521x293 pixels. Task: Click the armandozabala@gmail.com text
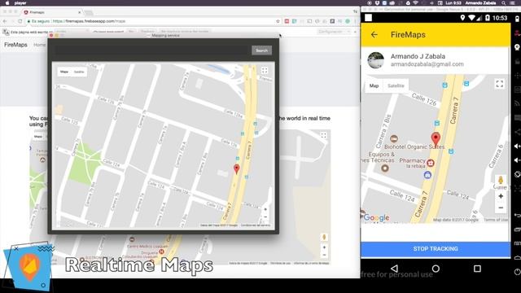coord(427,64)
